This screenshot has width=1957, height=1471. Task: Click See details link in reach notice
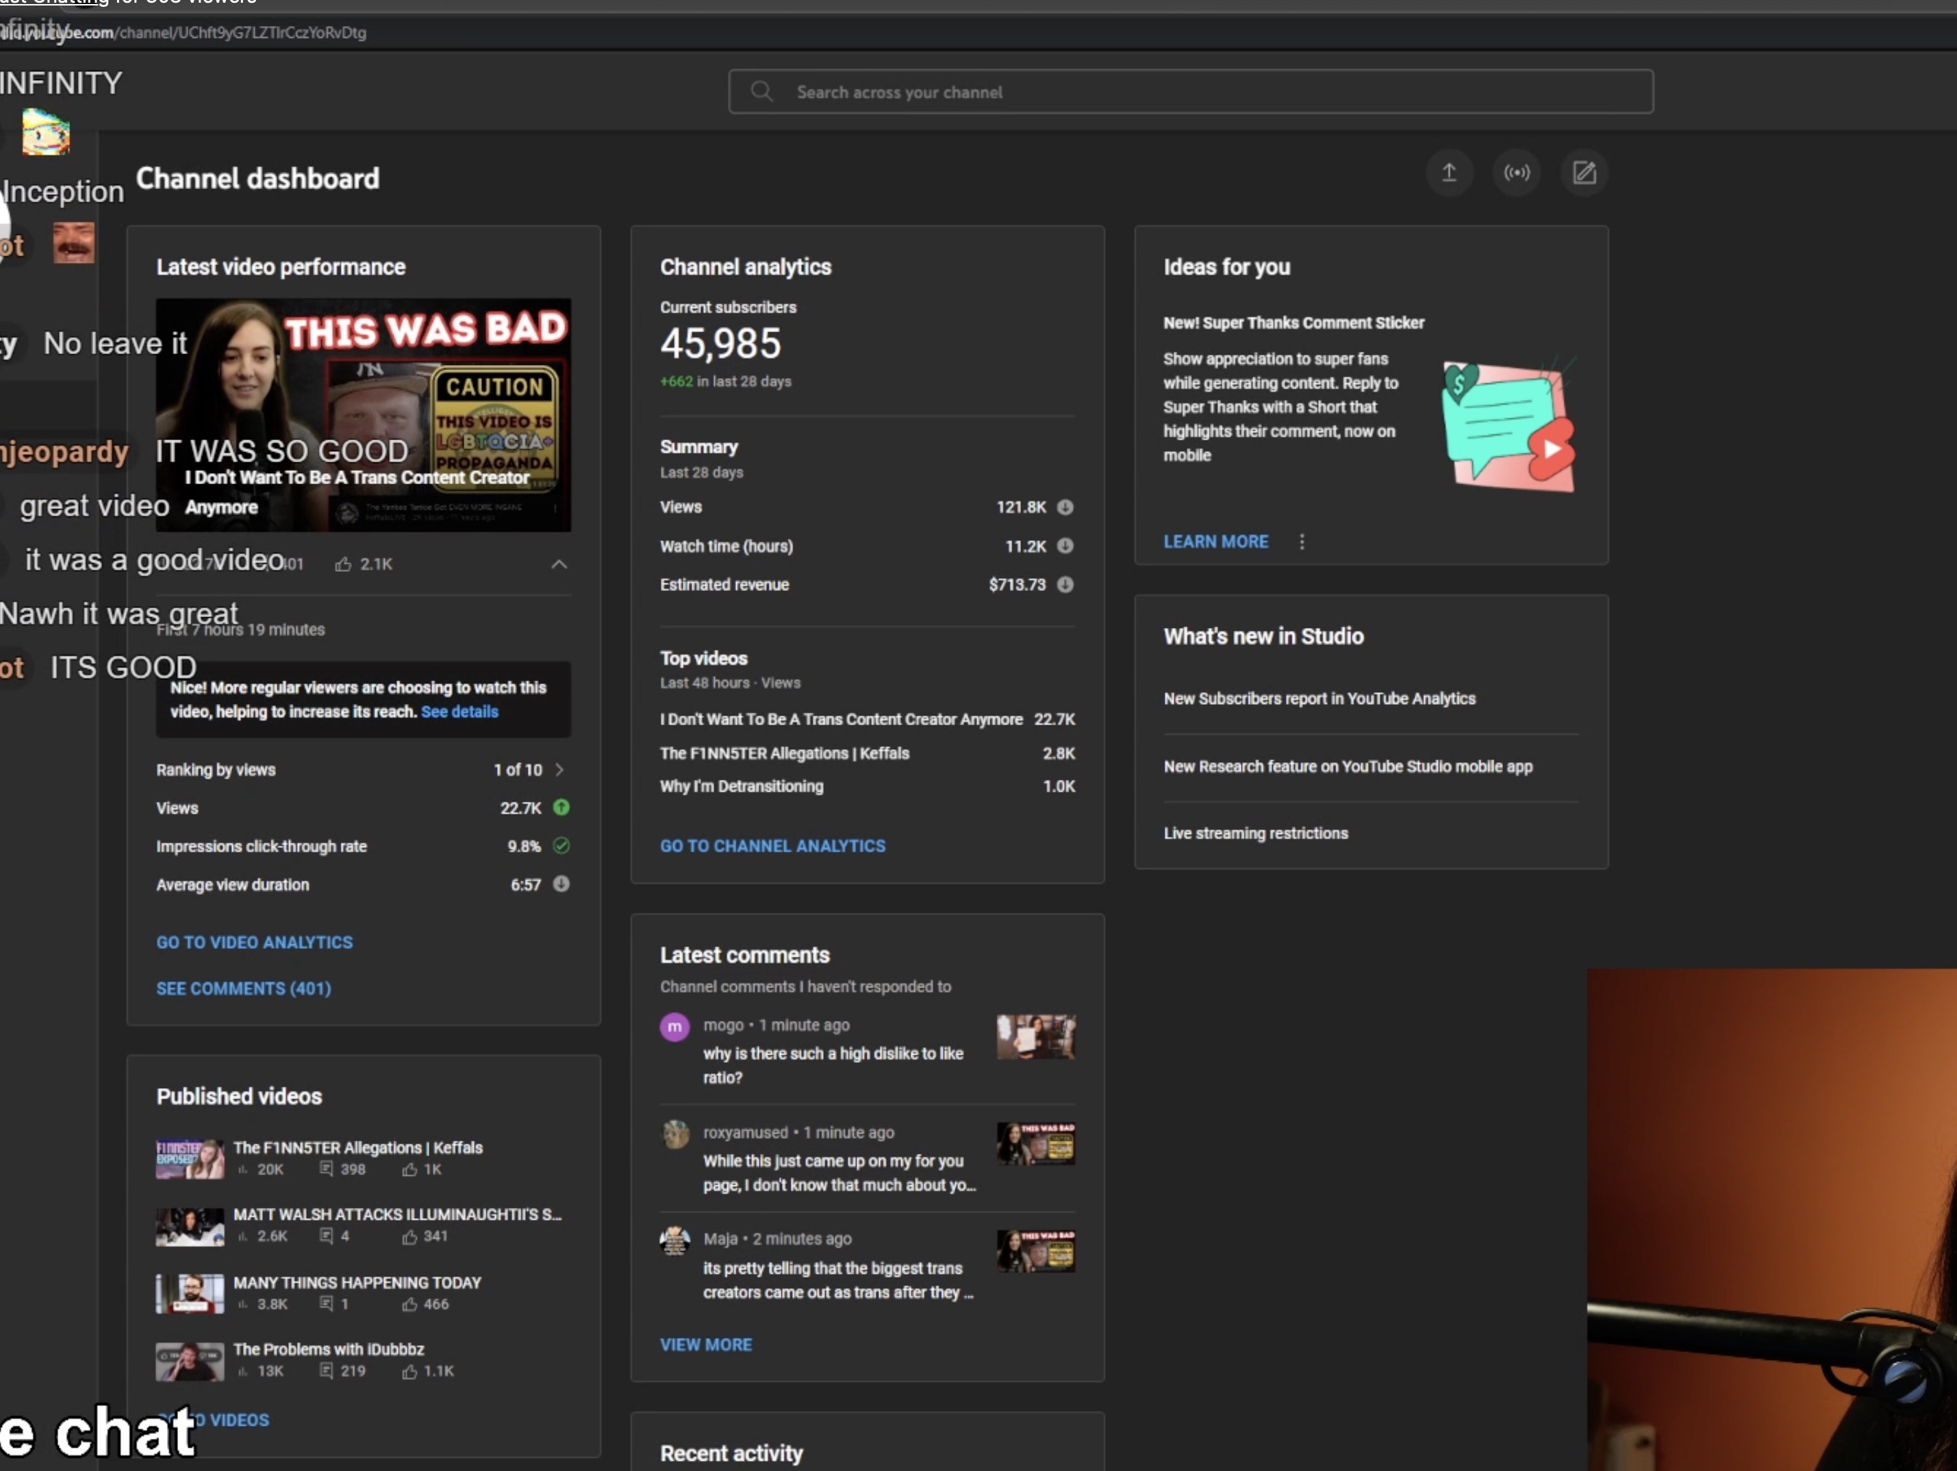click(459, 712)
